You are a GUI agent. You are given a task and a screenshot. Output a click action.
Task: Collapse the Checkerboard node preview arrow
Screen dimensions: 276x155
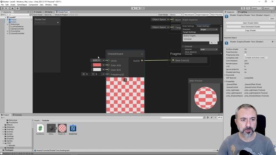(125, 80)
